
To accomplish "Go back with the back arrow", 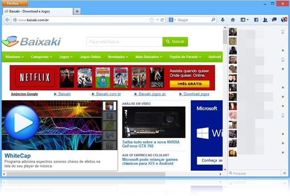I will click(x=7, y=20).
